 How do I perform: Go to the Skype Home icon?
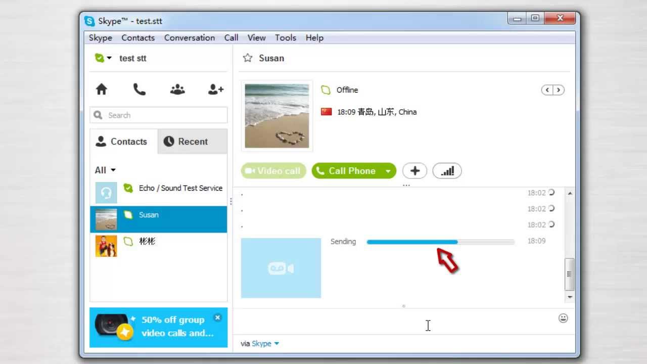coord(102,89)
